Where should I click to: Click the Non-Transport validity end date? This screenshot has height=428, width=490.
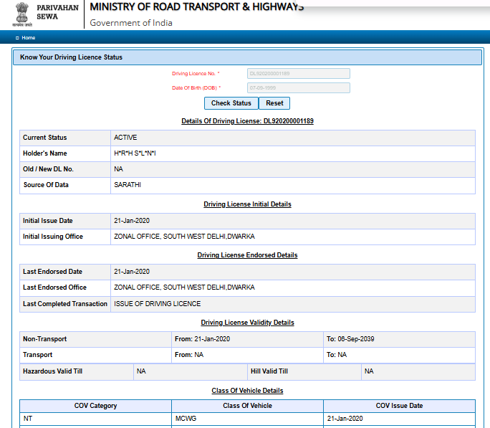350,339
